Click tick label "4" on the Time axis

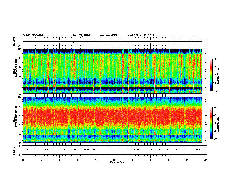(x=96, y=160)
